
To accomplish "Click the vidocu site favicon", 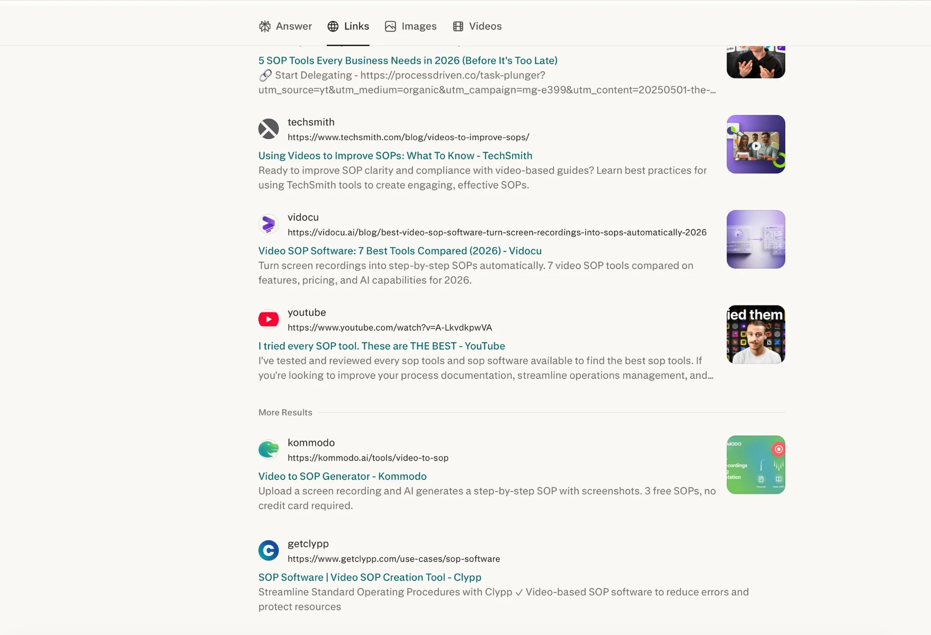I will [x=269, y=224].
